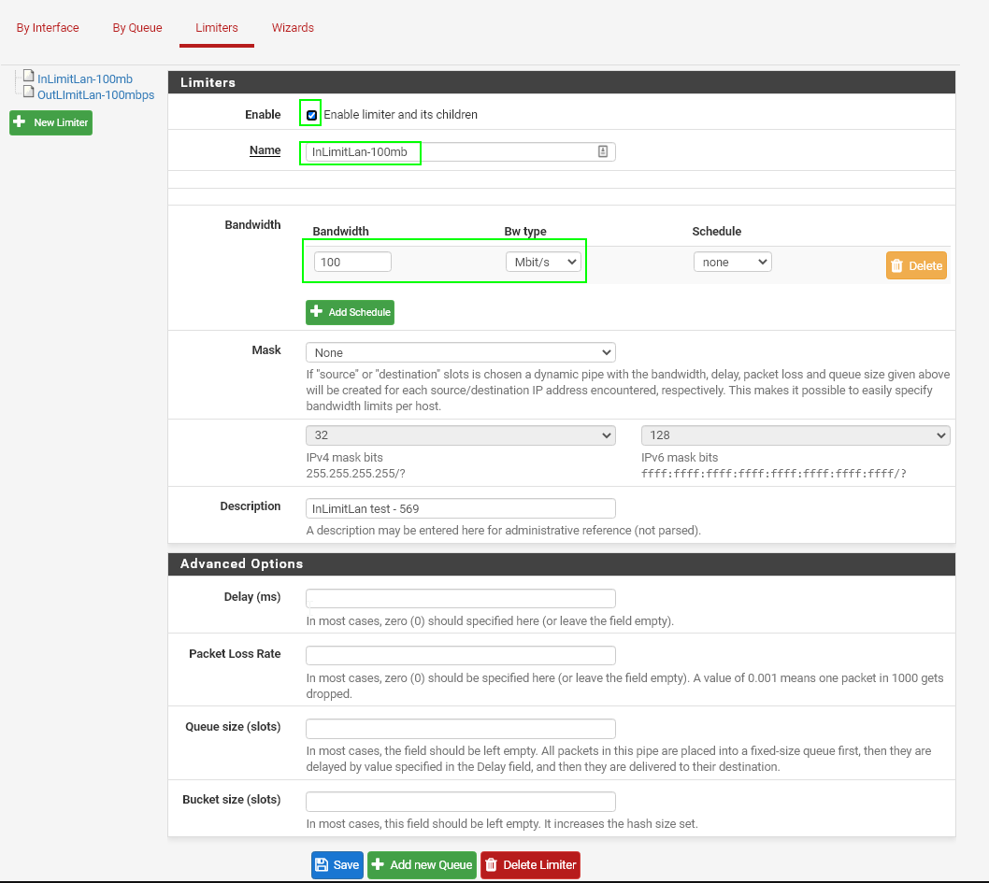Click the Delete Limiter button

point(530,864)
